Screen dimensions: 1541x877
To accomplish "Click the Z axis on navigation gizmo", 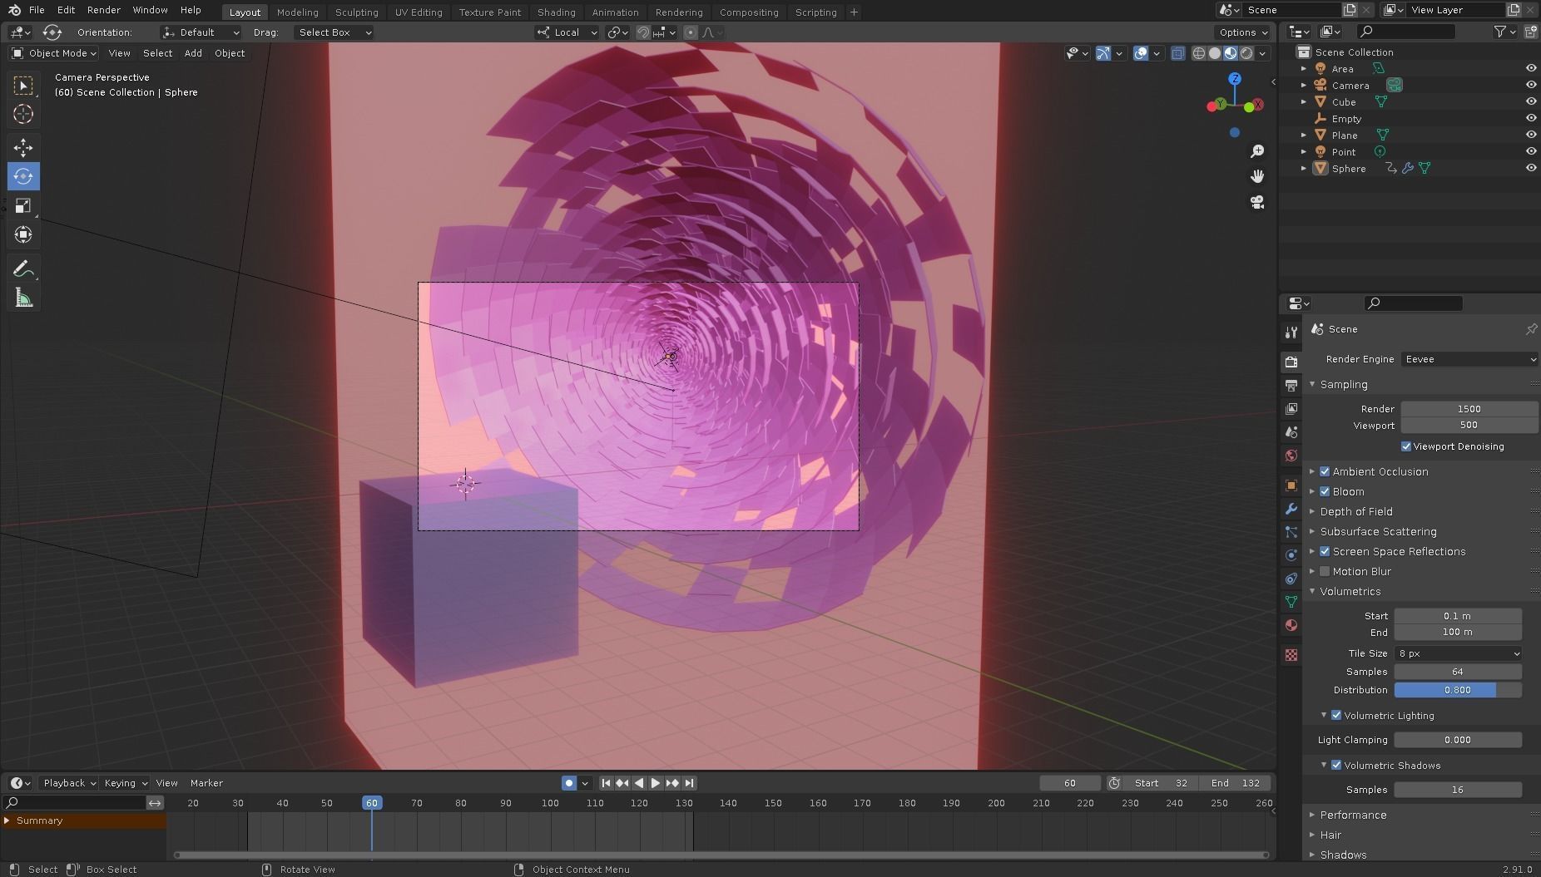I will [1235, 78].
